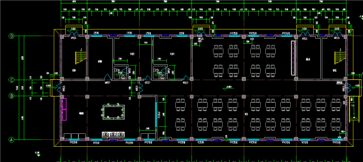Pick the yellow staircase in the right stairwell

tap(340, 58)
